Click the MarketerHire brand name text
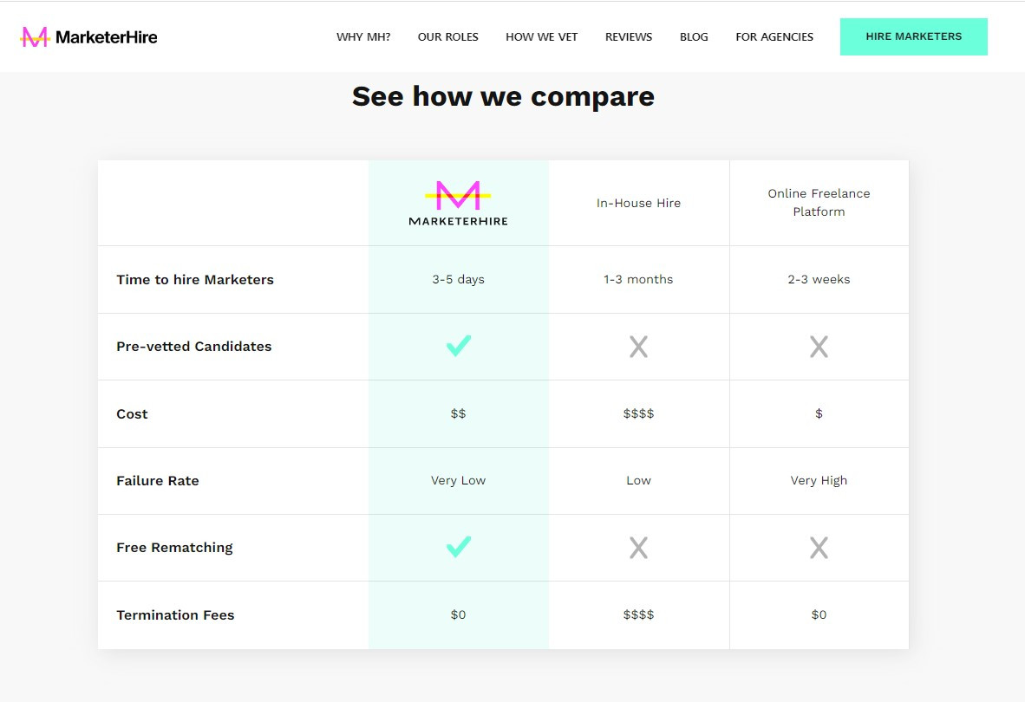 (x=108, y=36)
